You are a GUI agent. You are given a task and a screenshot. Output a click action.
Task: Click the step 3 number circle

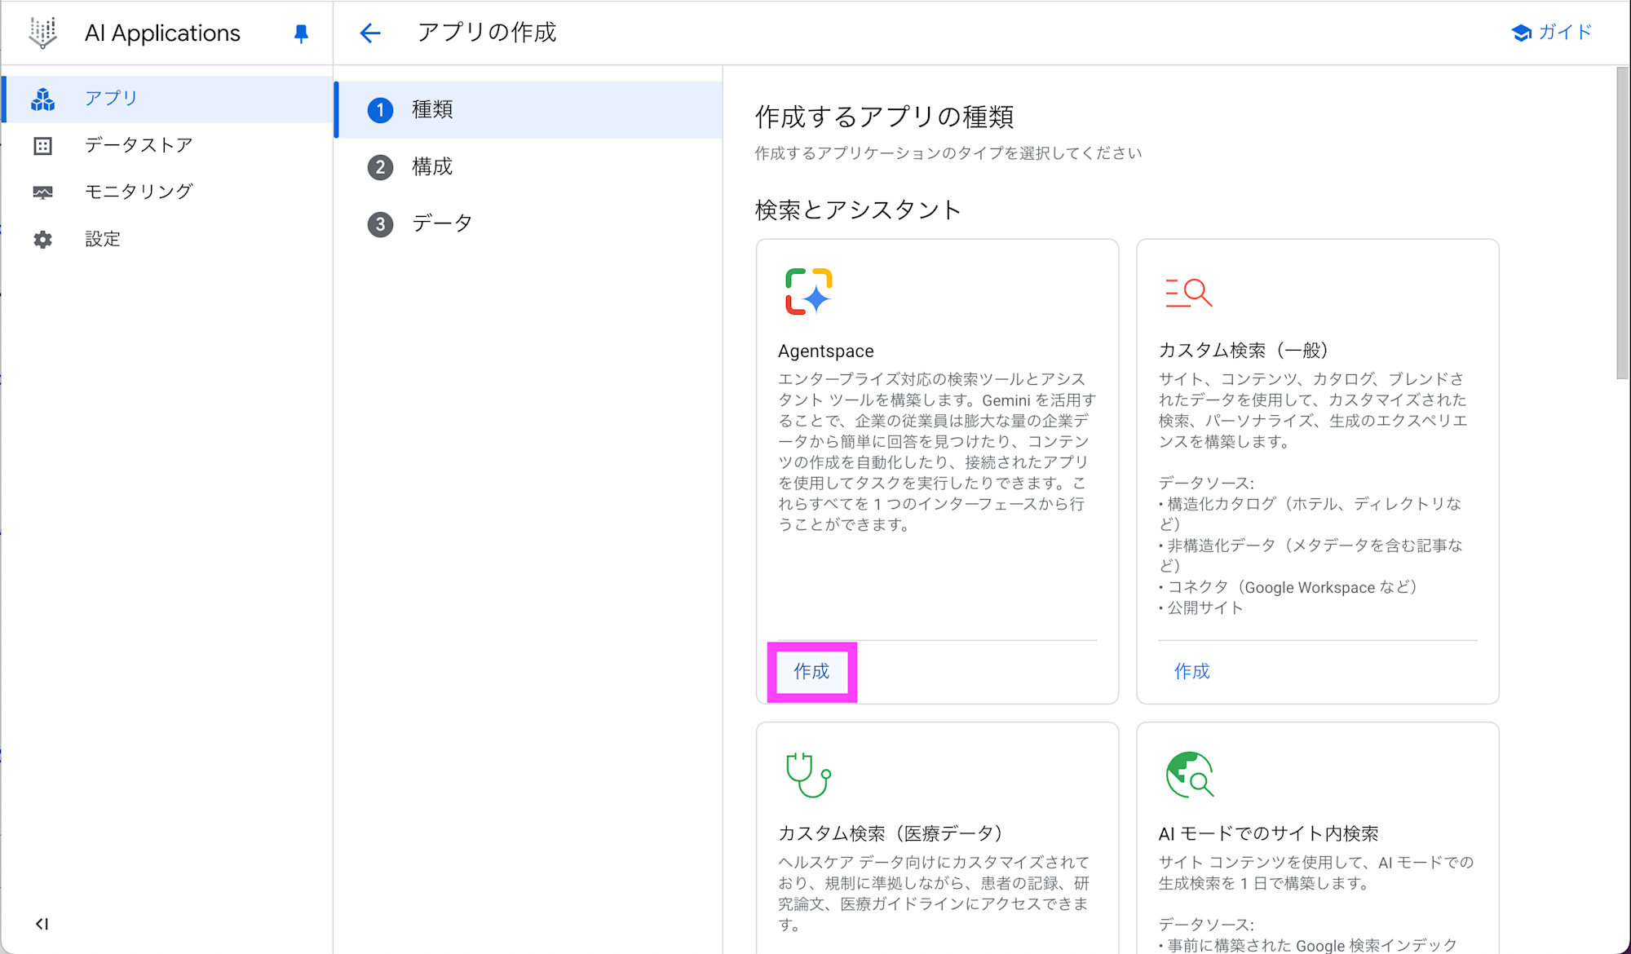pyautogui.click(x=380, y=224)
